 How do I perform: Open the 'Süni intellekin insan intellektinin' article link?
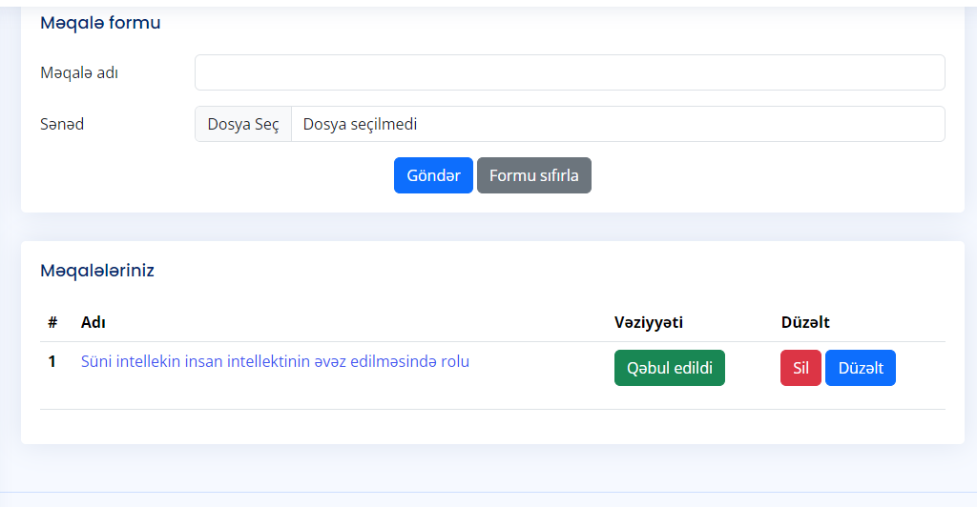click(x=275, y=362)
